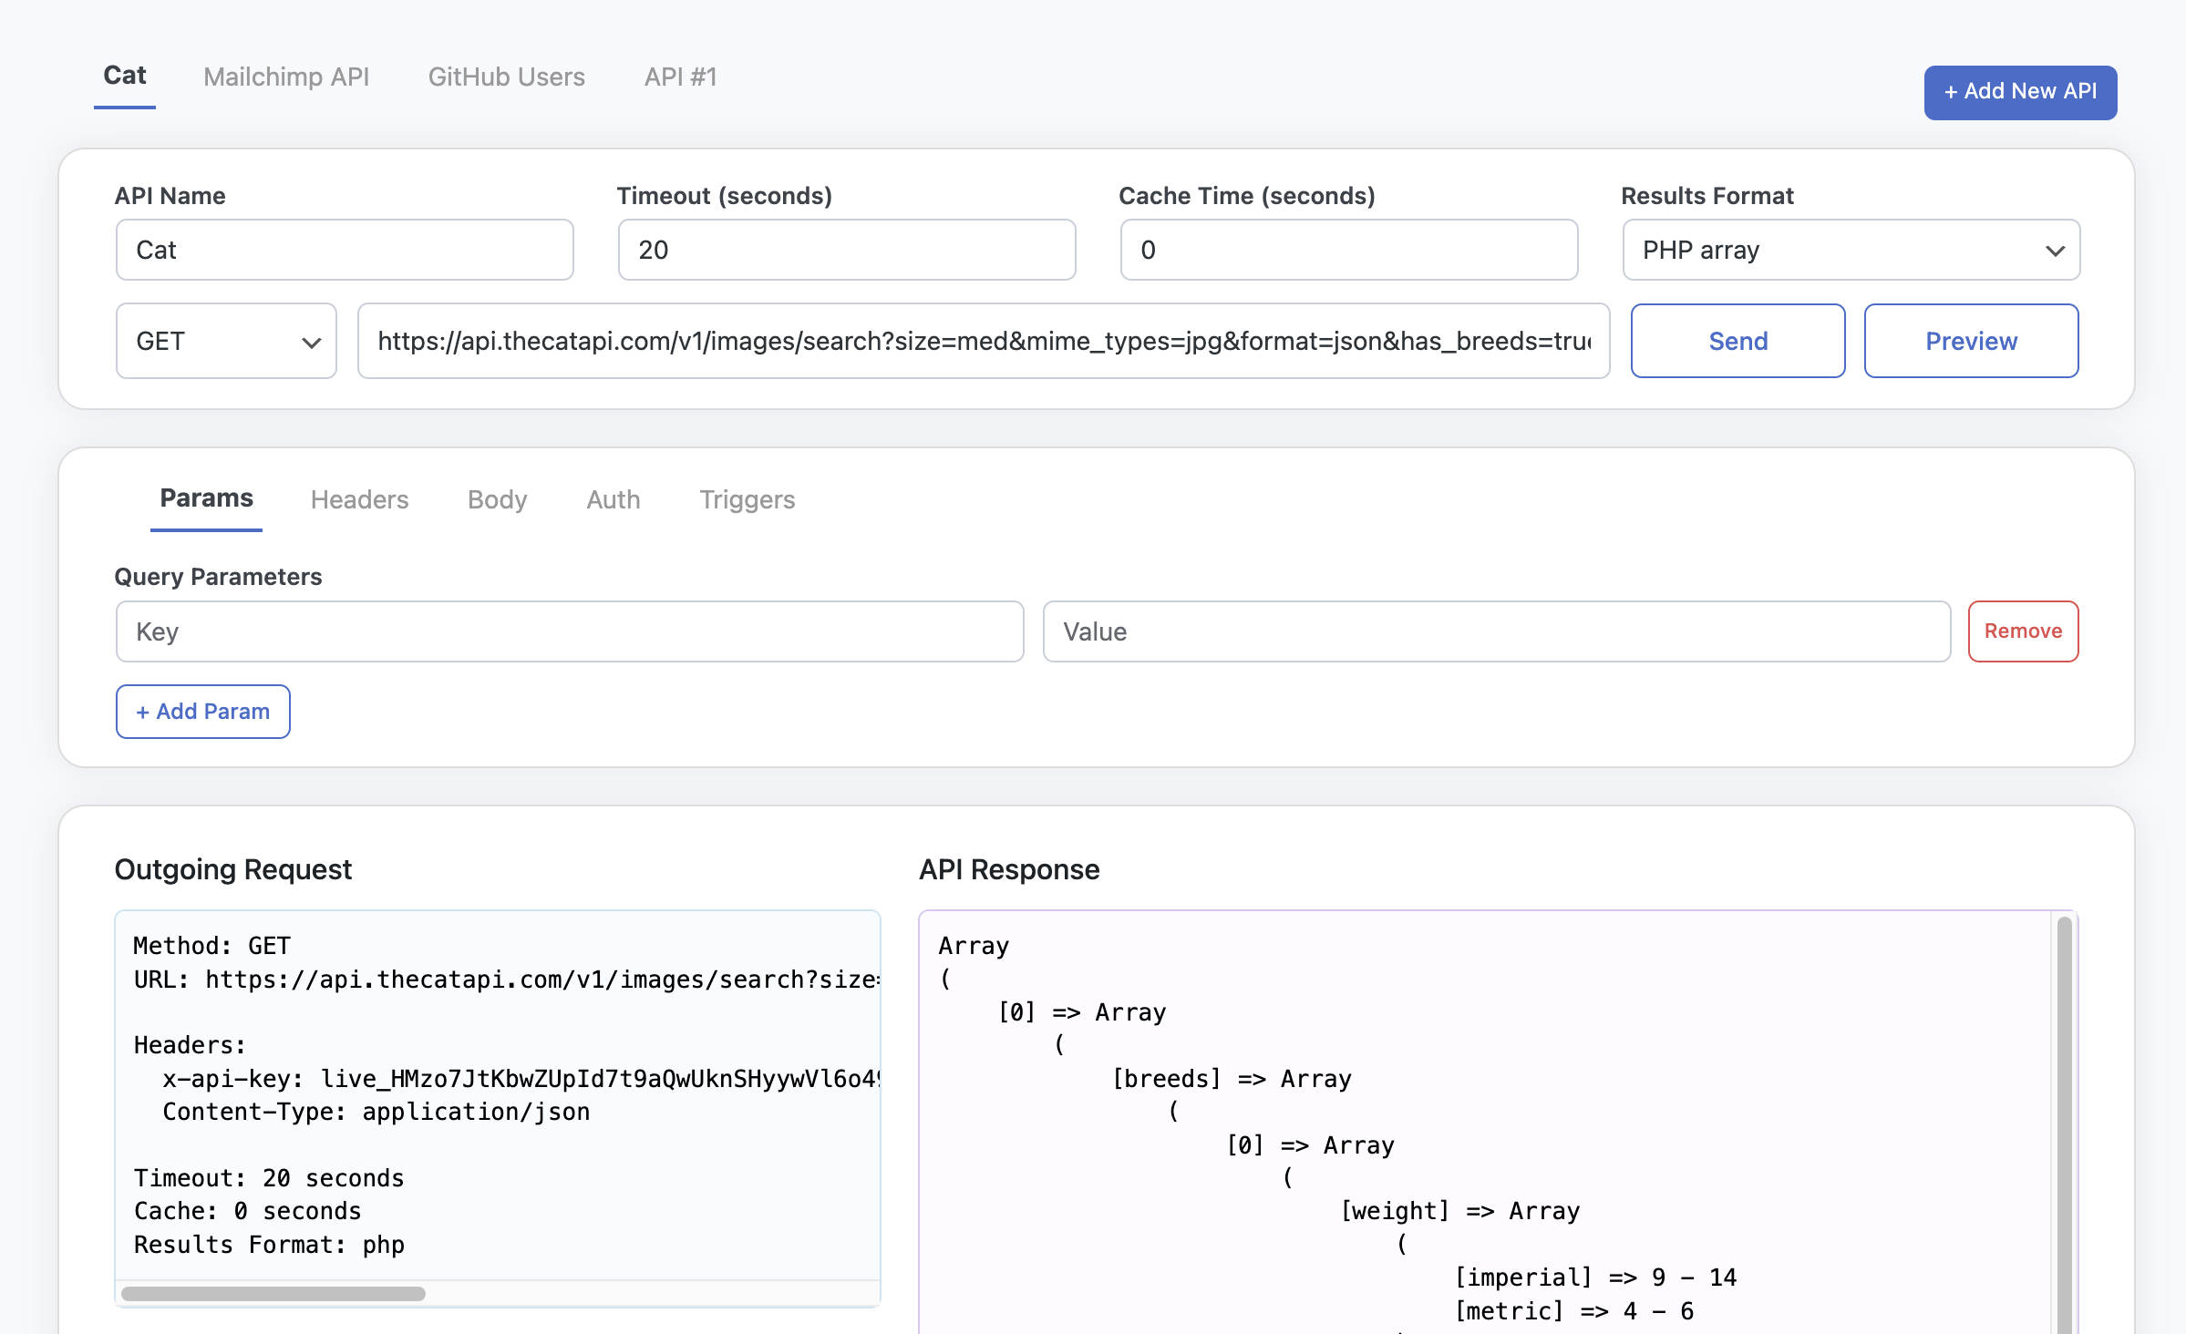
Task: Open the Headers tab
Action: click(359, 499)
